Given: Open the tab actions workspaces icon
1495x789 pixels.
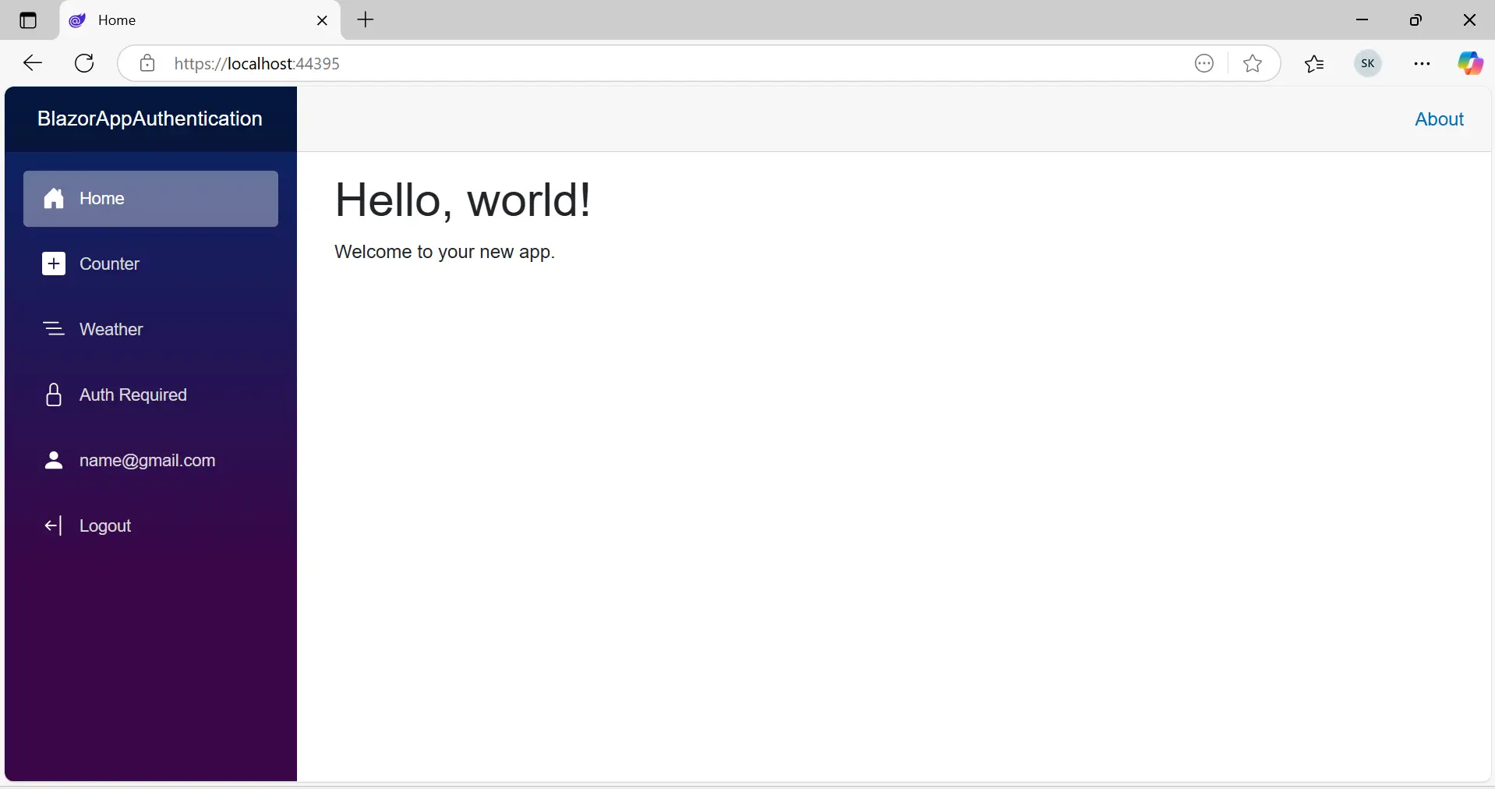Looking at the screenshot, I should 28,20.
